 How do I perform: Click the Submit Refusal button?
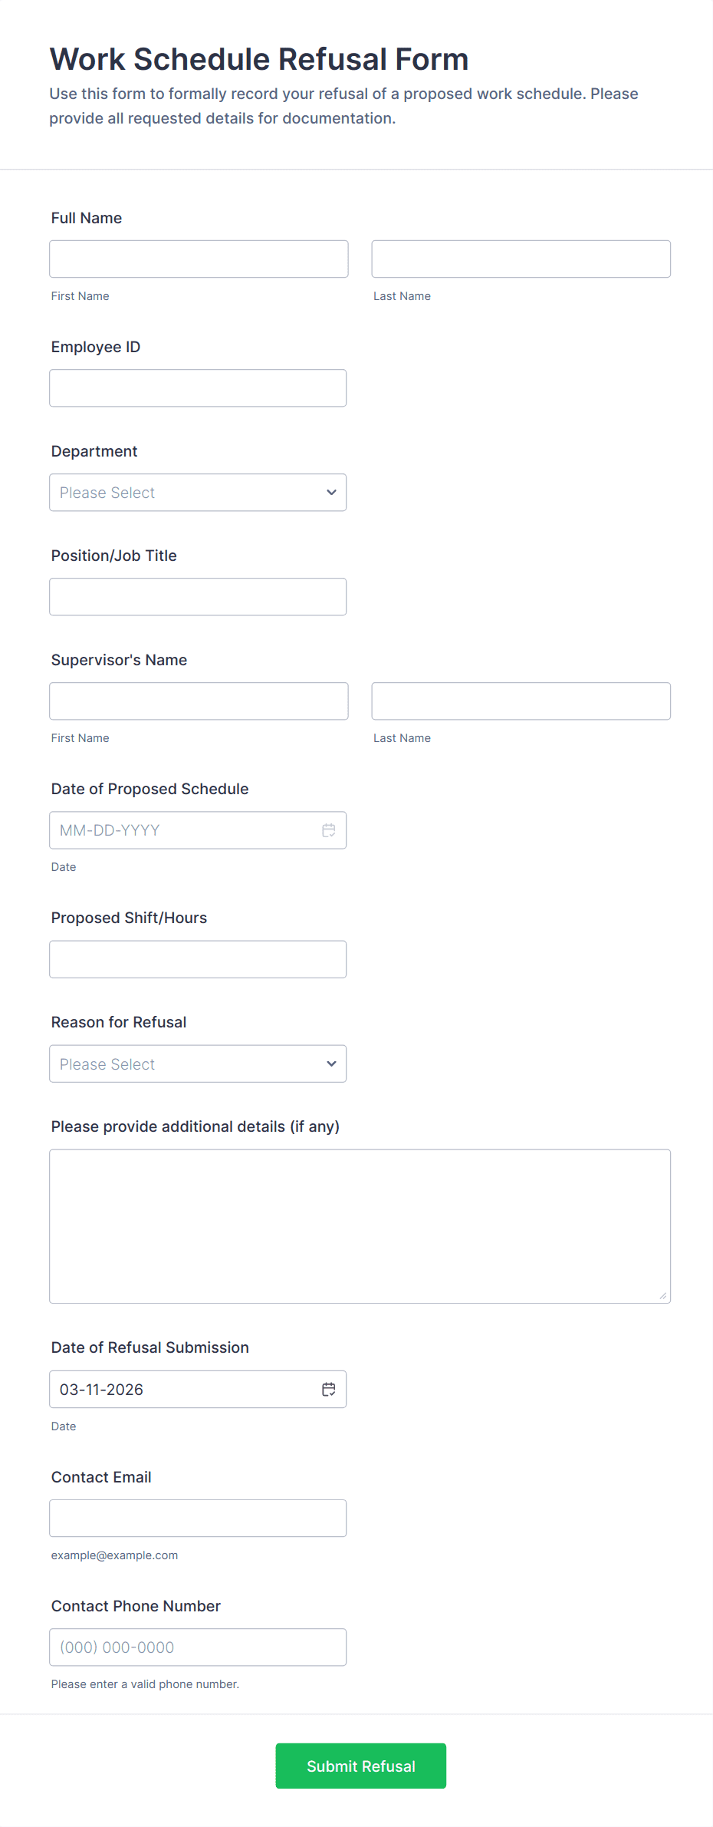tap(360, 1766)
